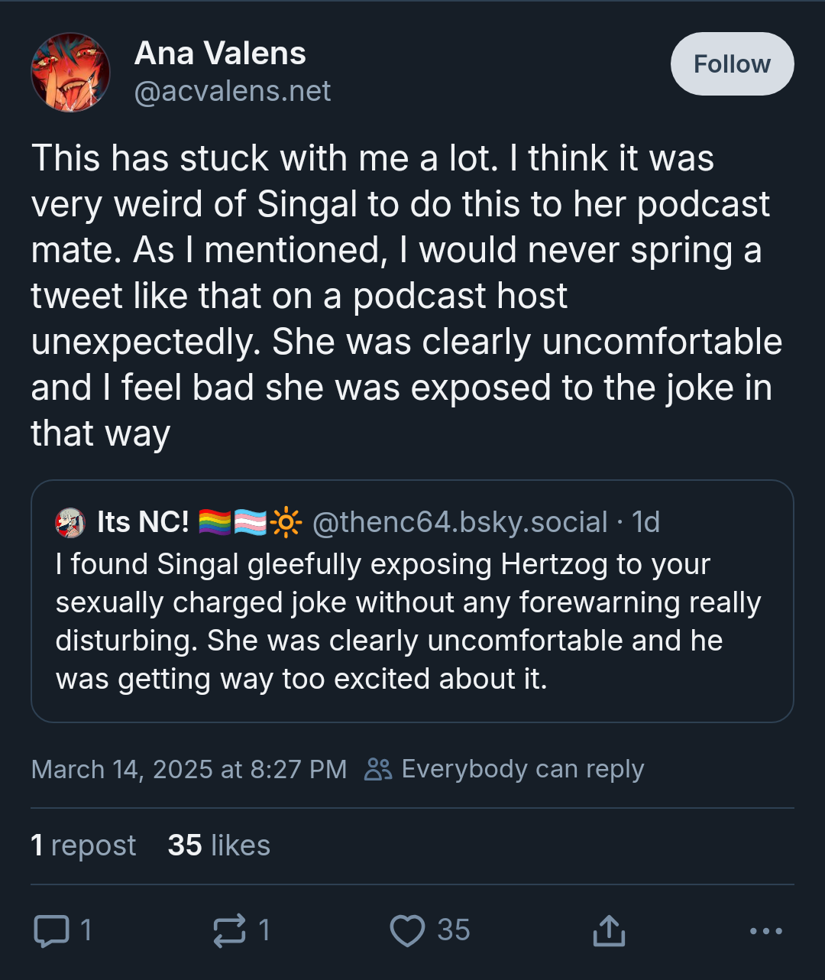Click the @acvalens.net handle

[x=232, y=92]
